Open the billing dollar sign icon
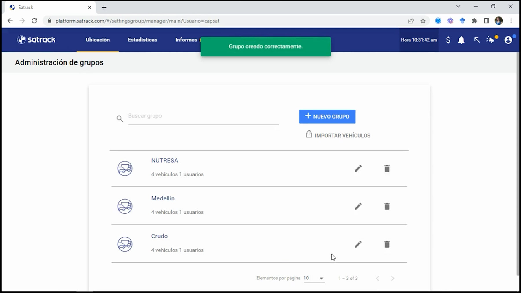Image resolution: width=521 pixels, height=293 pixels. tap(448, 40)
